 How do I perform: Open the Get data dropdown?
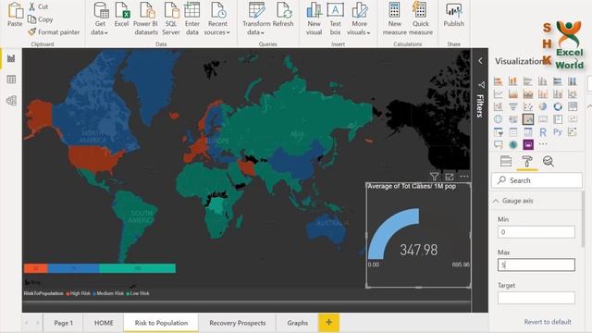pos(100,18)
